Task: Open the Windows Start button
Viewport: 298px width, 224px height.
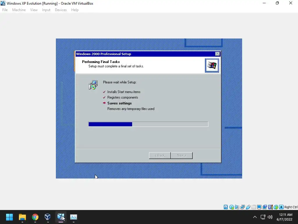Action: tap(9, 217)
